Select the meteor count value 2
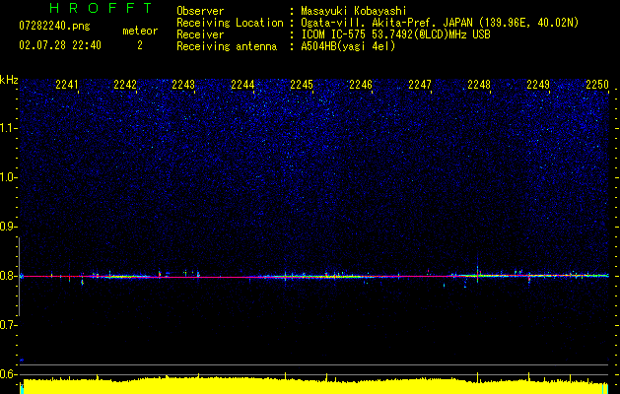The width and height of the screenshot is (620, 394). (x=140, y=45)
